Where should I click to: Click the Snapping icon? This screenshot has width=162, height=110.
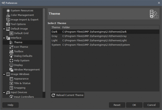pyautogui.click(x=11, y=88)
